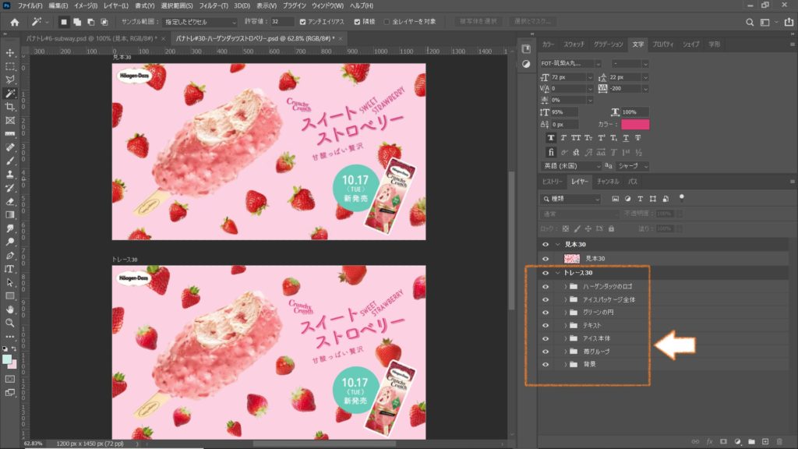Screen dimensions: 798x449
Task: Click the Home icon in the options bar
Action: (14, 22)
